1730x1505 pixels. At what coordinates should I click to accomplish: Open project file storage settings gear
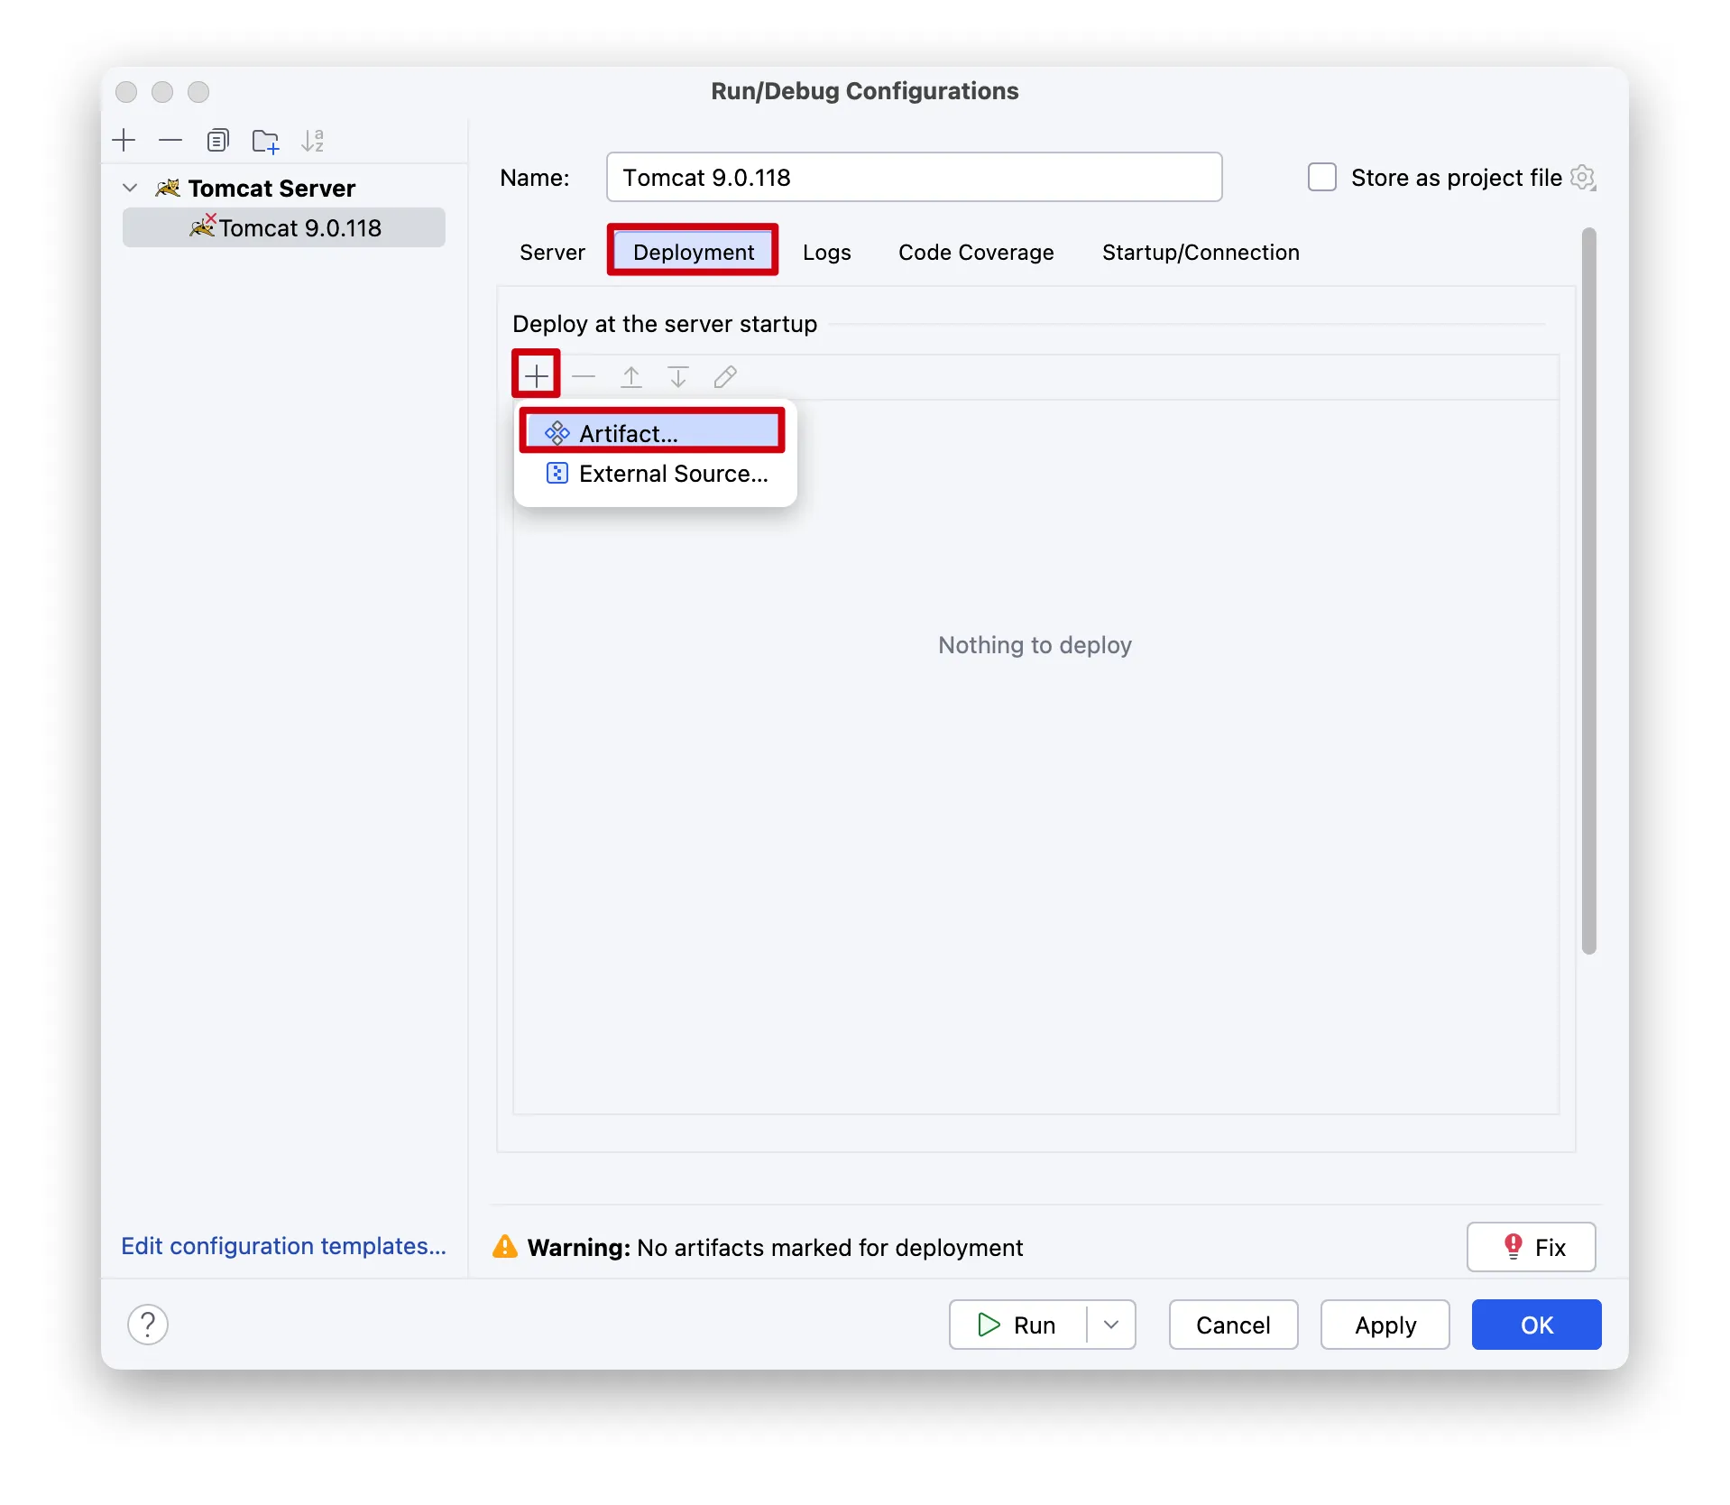point(1583,177)
